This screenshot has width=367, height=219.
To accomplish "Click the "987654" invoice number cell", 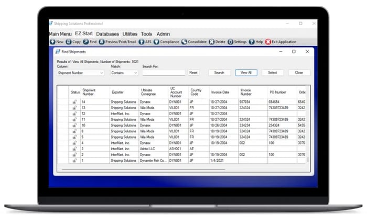I will pyautogui.click(x=253, y=102).
